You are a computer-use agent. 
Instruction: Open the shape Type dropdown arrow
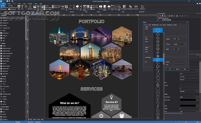tap(164, 30)
